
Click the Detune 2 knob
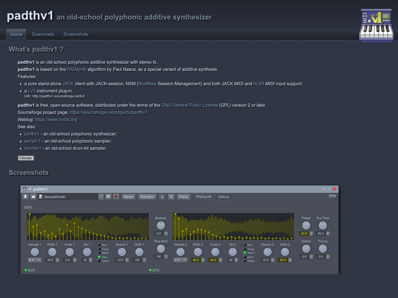coord(268,252)
